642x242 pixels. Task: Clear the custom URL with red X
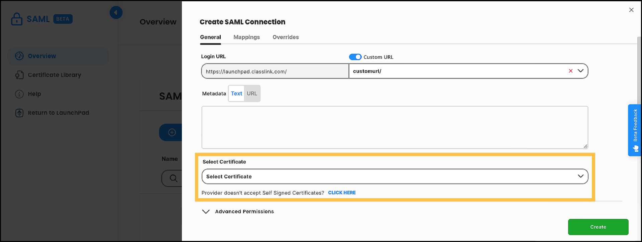pyautogui.click(x=570, y=71)
